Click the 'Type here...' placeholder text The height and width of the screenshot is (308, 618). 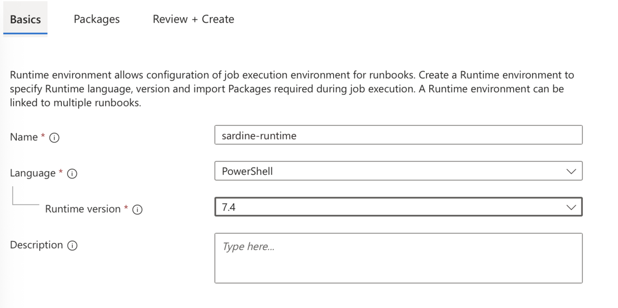[248, 247]
